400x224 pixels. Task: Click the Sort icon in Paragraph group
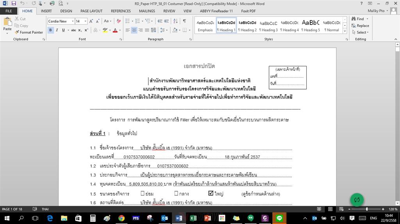click(x=175, y=21)
